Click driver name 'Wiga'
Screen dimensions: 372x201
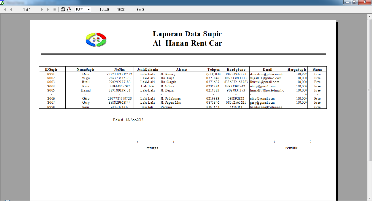tap(86, 78)
